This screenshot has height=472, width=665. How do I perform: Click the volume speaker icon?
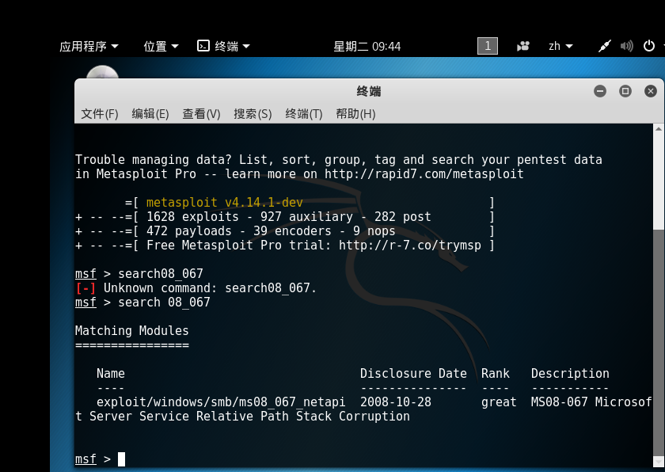tap(626, 46)
